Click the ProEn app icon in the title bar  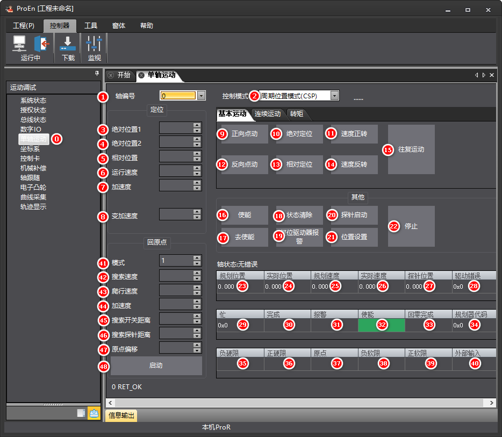click(9, 9)
